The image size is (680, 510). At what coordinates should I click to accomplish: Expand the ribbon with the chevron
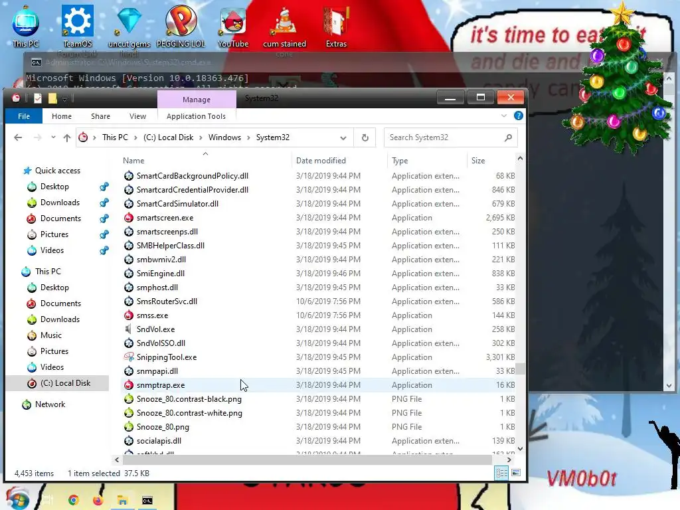coord(504,116)
